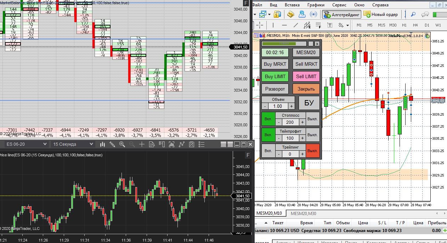This screenshot has width=447, height=243.
Task: Click MetaTrader signals radio-wave icon
Action: pyautogui.click(x=313, y=15)
